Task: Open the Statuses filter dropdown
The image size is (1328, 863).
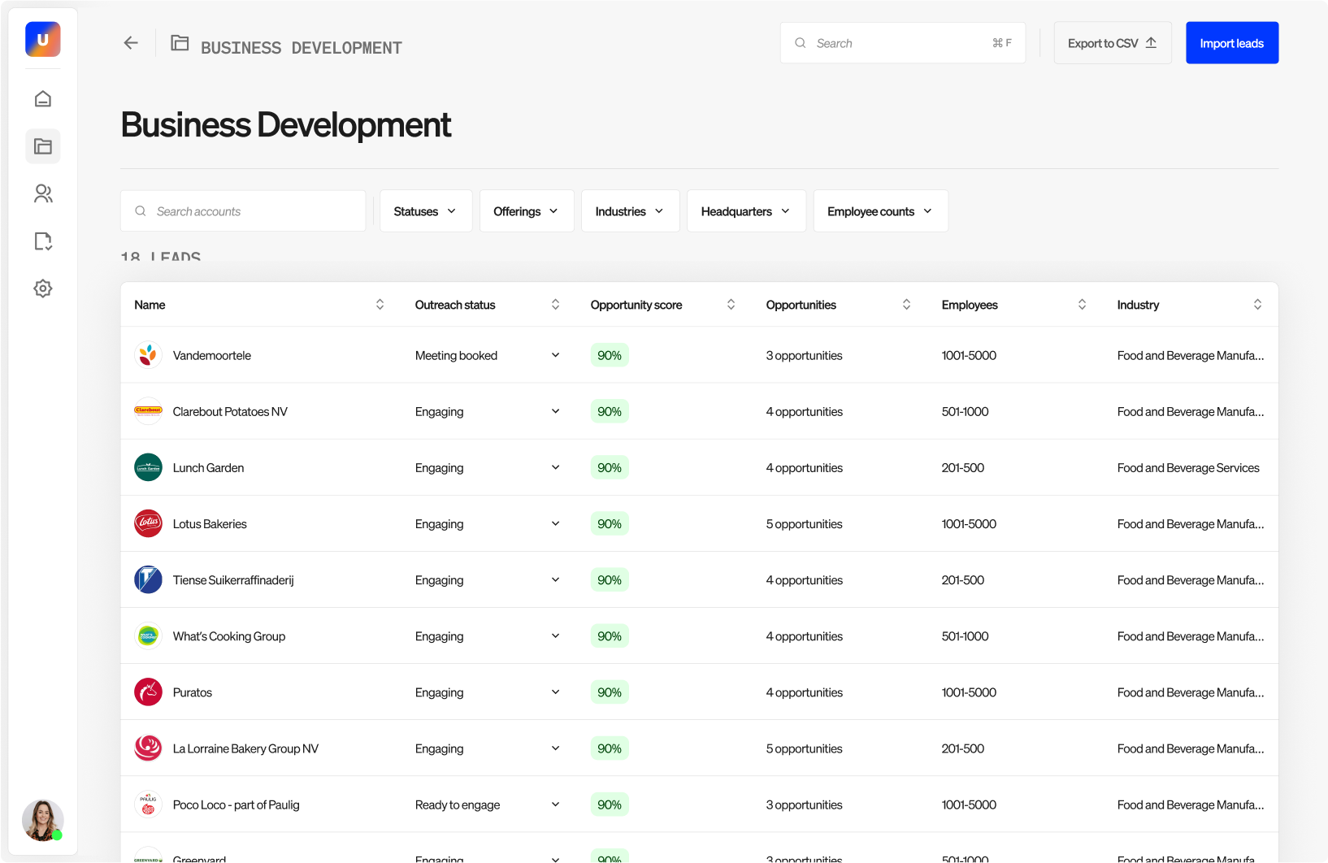Action: 426,211
